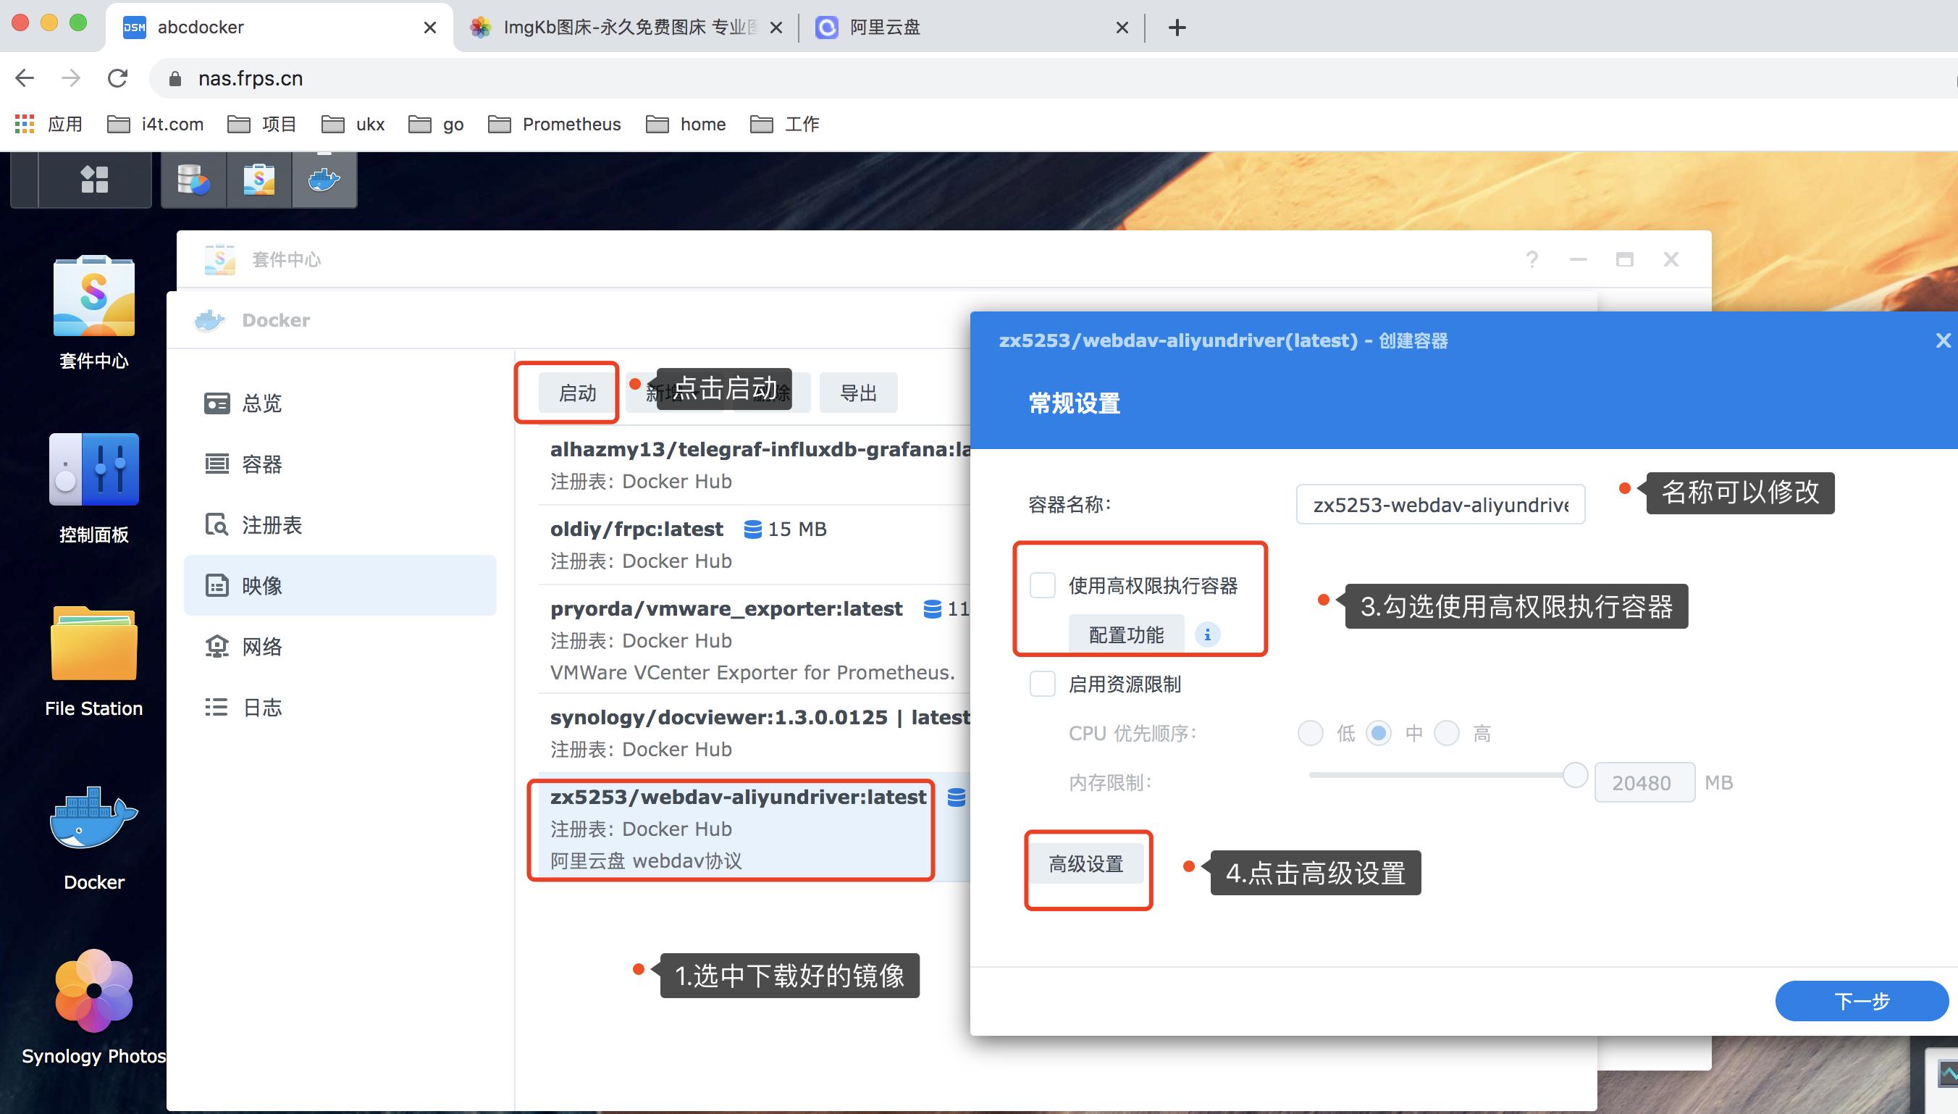The width and height of the screenshot is (1958, 1114).
Task: Click the nas.frps.cn address bar
Action: (1056, 78)
